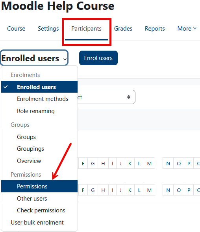Select the highlighted Permissions entry
Viewport: 200px width, 232px height.
point(39,186)
